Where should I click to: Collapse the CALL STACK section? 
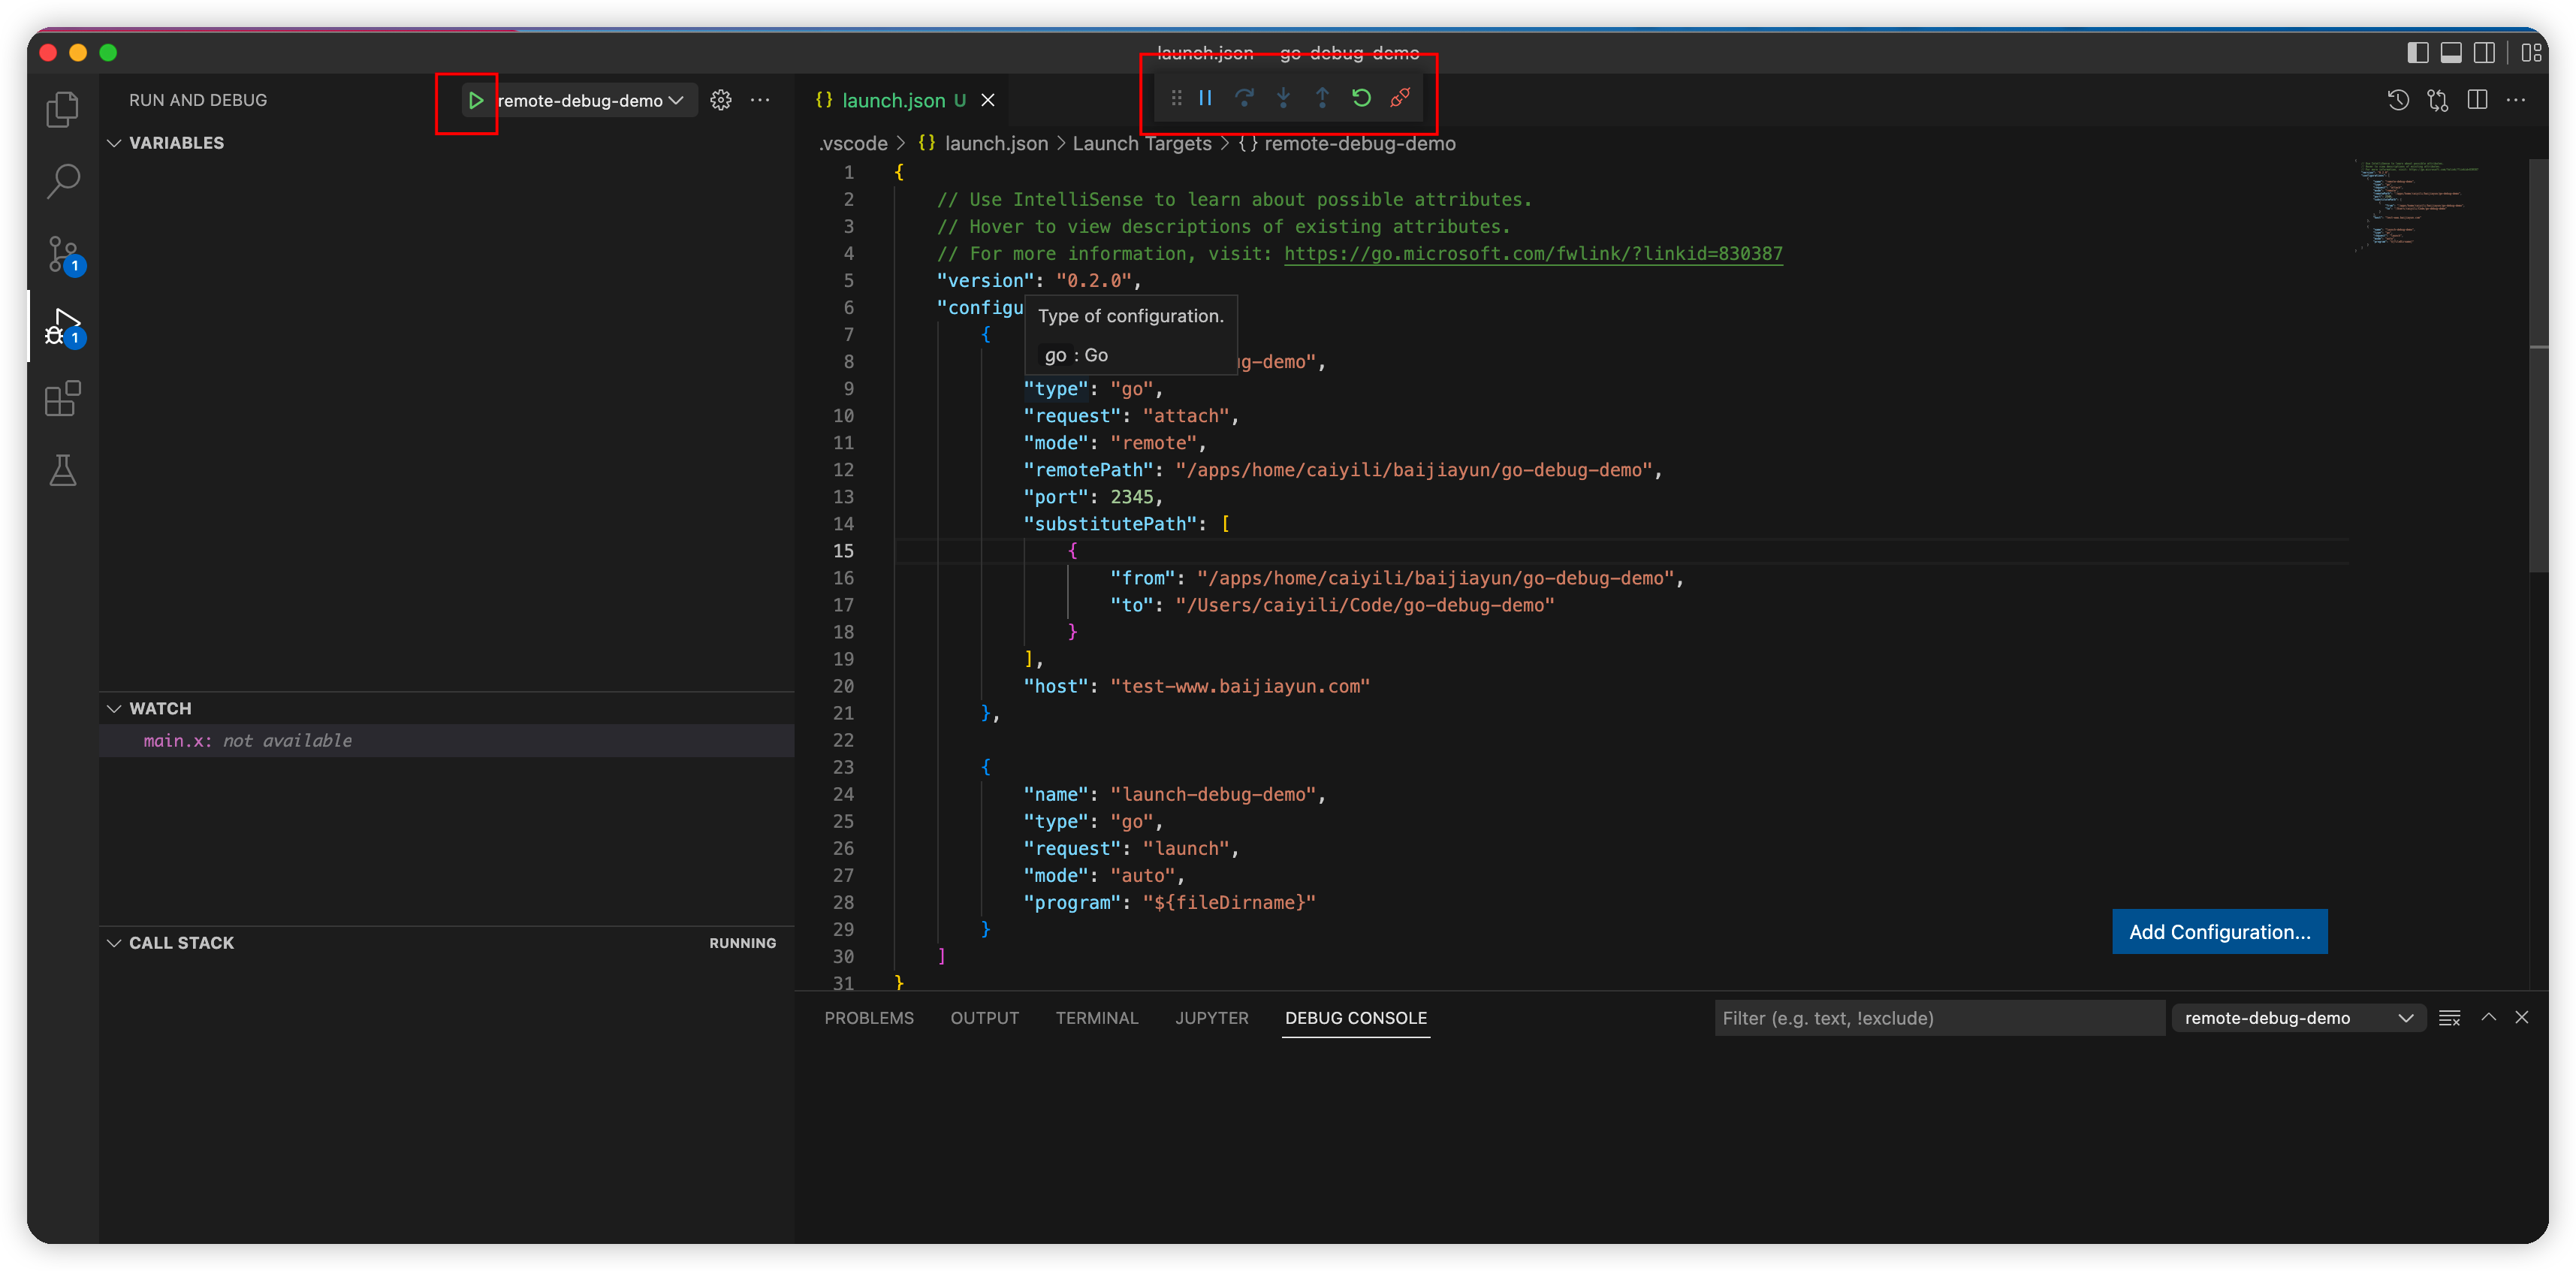(x=115, y=943)
